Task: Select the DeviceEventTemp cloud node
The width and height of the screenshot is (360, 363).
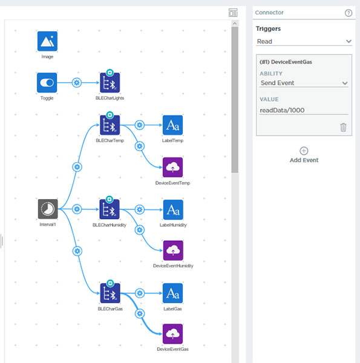Action: (172, 168)
